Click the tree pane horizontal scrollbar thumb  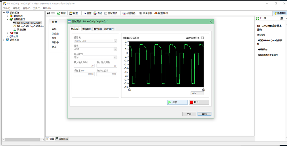[x=22, y=139]
